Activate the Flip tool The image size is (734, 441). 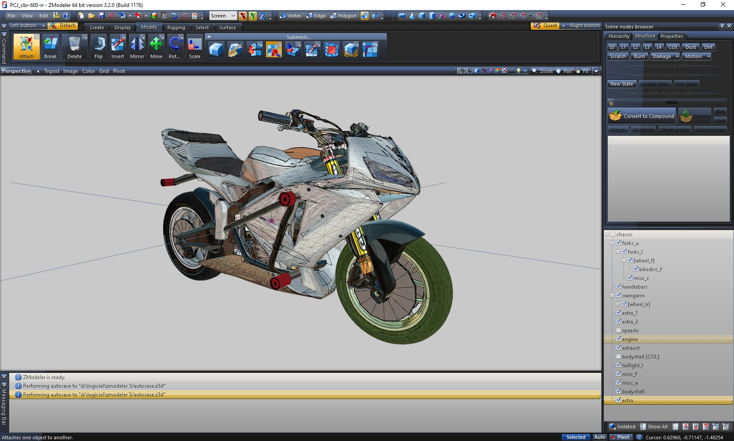tap(98, 46)
